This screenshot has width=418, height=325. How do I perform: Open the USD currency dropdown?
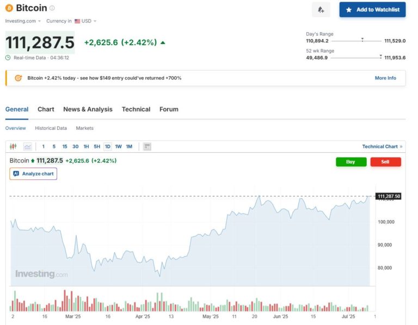pyautogui.click(x=86, y=21)
